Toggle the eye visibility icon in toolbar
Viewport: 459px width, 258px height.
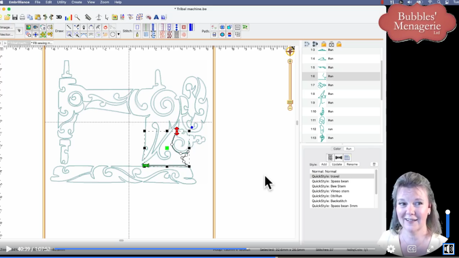pyautogui.click(x=35, y=27)
